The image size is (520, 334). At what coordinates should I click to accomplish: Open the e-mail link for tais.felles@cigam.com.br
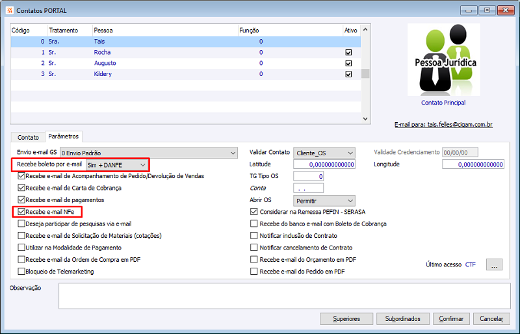[x=443, y=125]
